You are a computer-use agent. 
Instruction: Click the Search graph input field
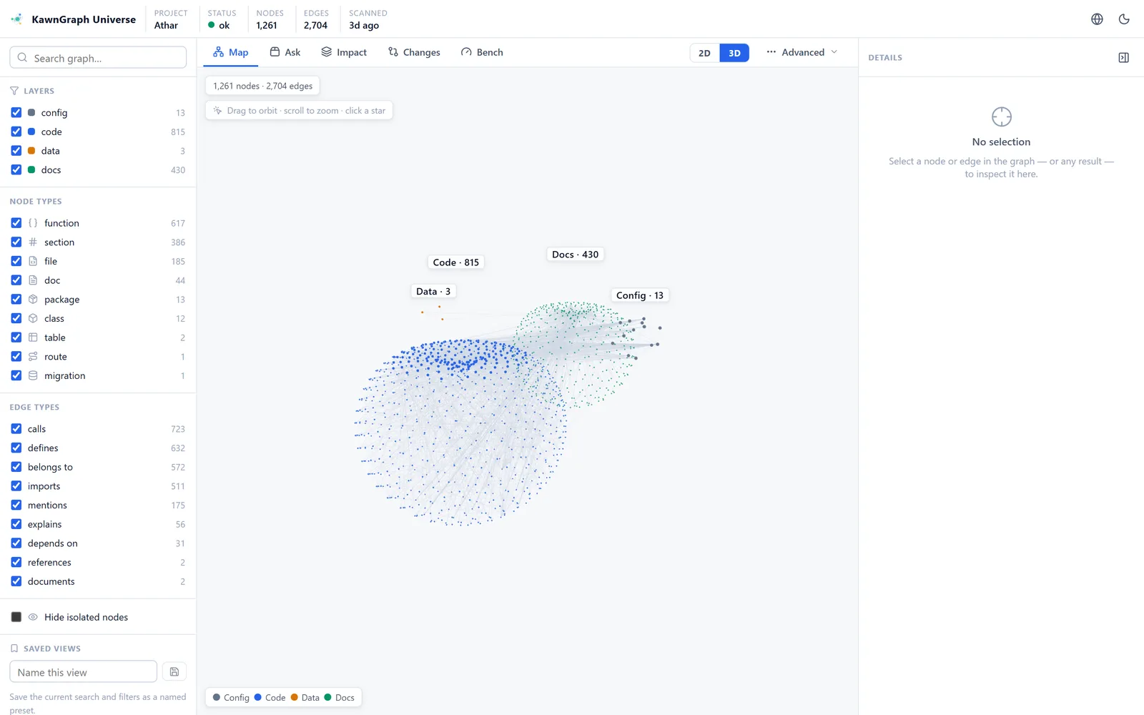(x=98, y=58)
